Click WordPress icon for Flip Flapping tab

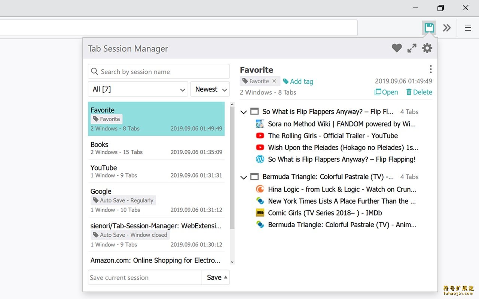(x=260, y=159)
